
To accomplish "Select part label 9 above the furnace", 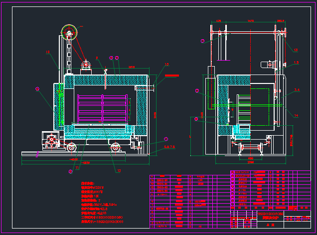I will 97,58.
